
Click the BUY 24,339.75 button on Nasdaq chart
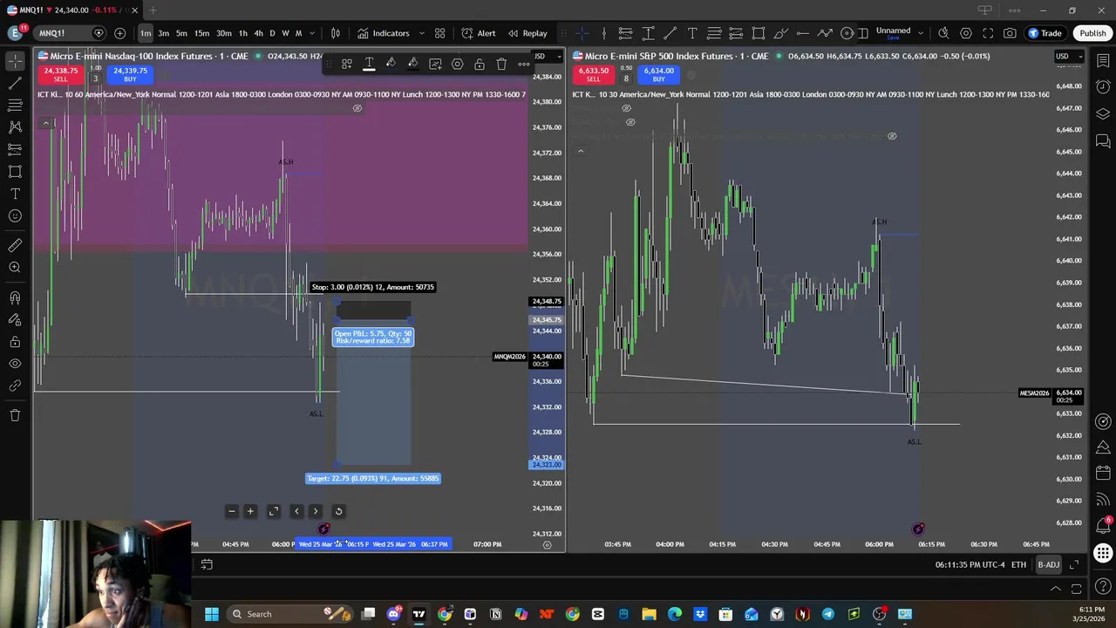[x=130, y=74]
